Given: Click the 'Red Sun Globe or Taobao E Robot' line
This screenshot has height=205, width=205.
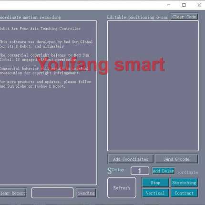Looking at the screenshot, I should click(32, 86).
